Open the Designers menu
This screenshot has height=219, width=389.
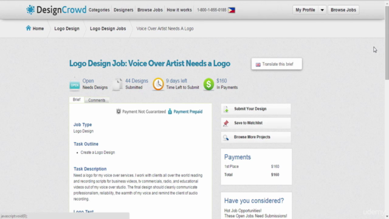point(123,10)
